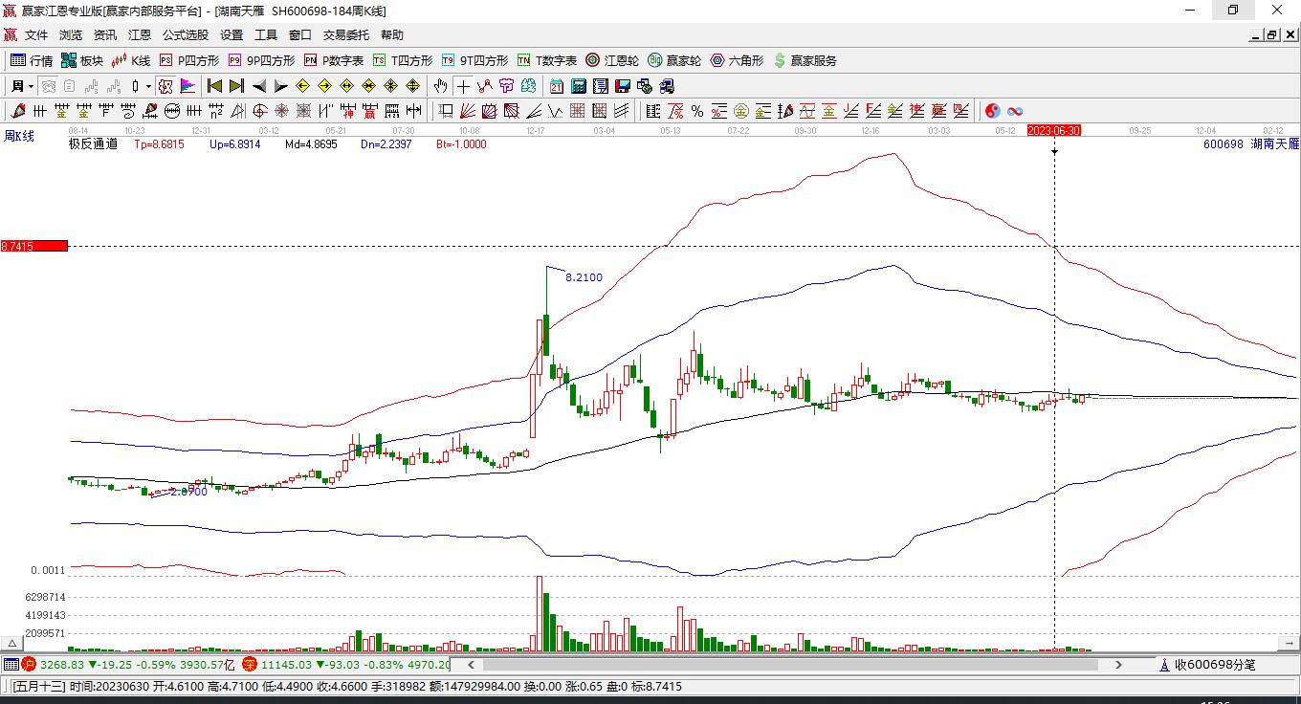1301x704 pixels.
Task: Click the red floppy save icon
Action: pos(623,86)
